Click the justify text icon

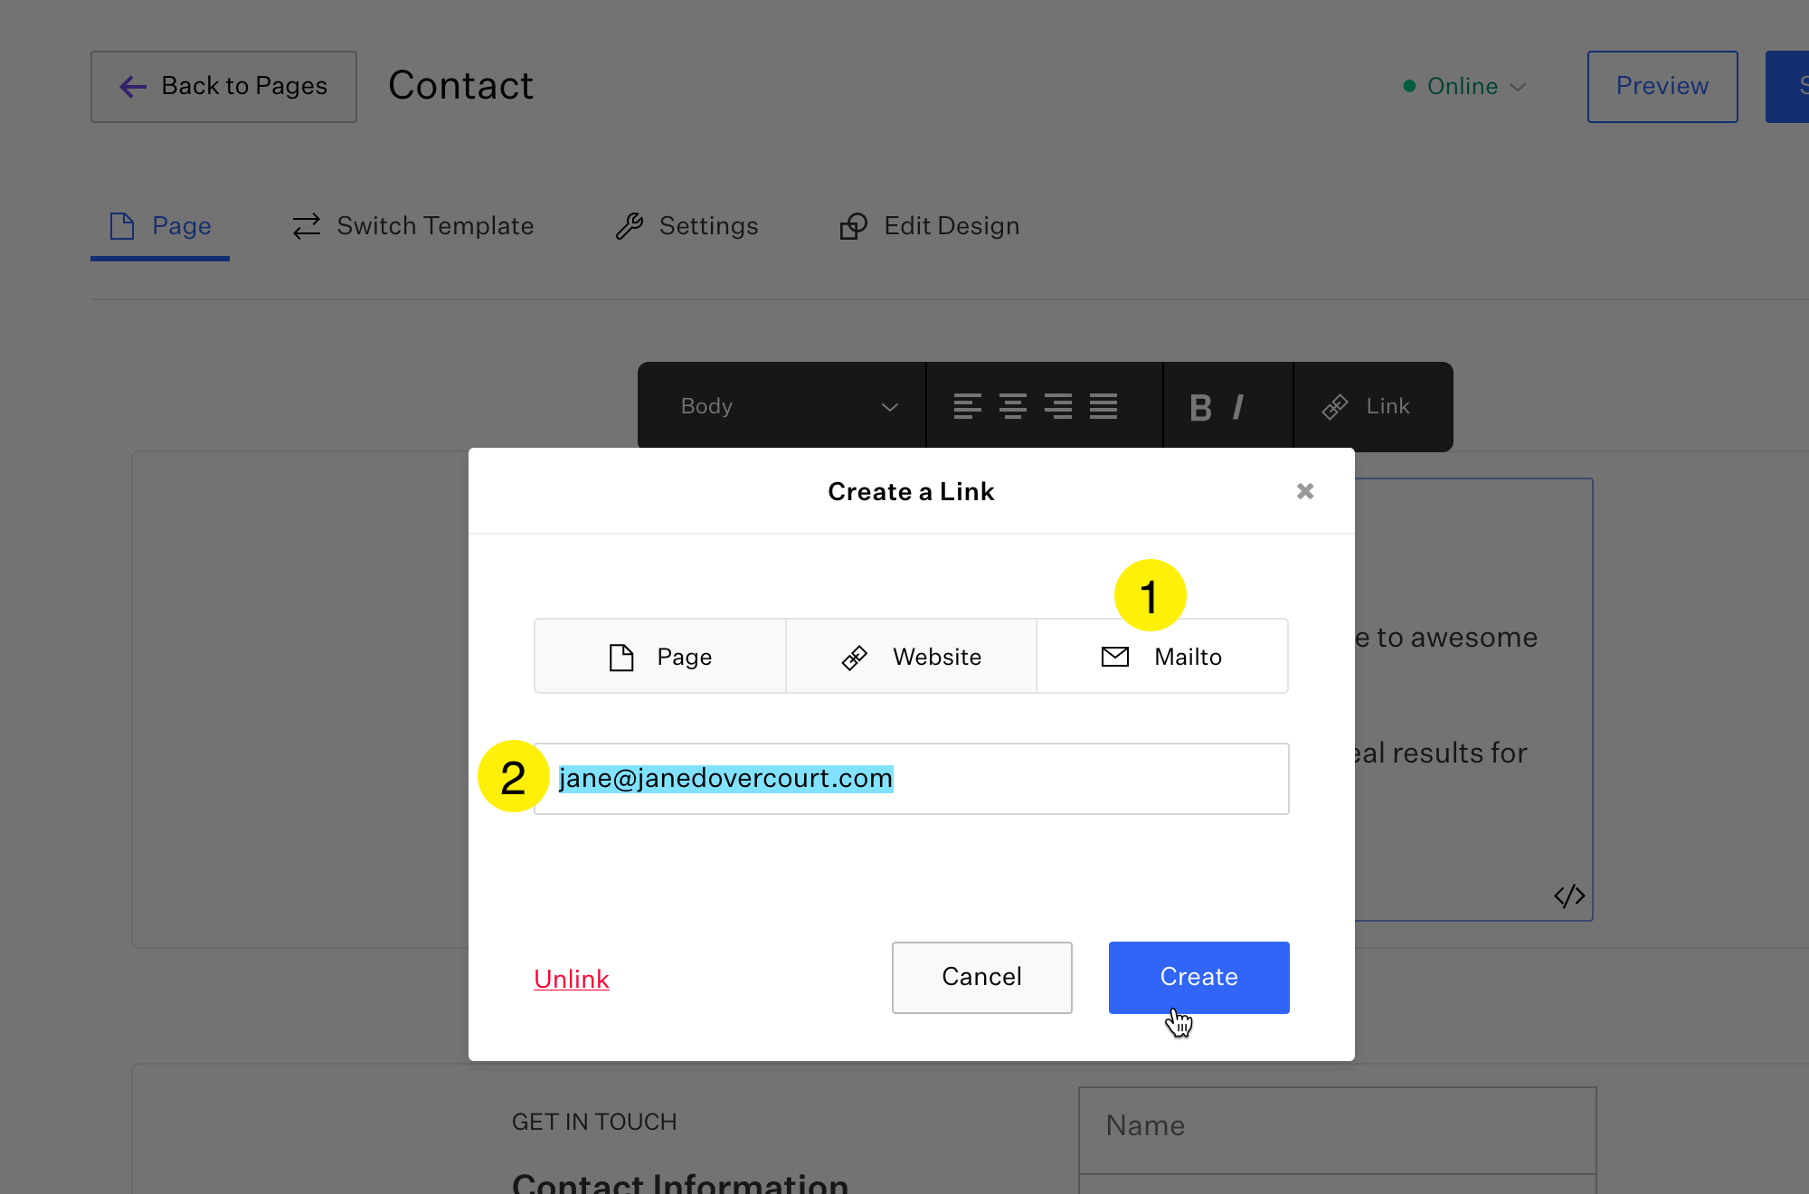click(1103, 406)
